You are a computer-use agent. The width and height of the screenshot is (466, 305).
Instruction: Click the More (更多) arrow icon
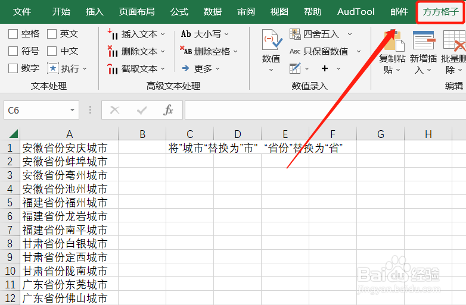(x=186, y=68)
